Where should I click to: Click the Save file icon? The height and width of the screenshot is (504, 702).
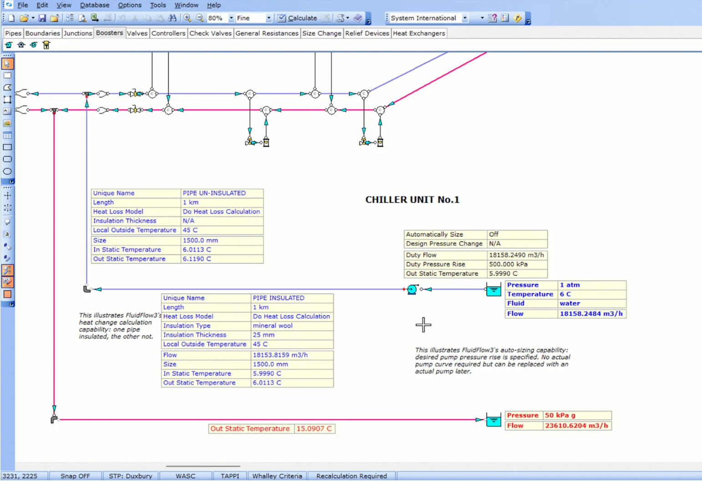point(42,18)
